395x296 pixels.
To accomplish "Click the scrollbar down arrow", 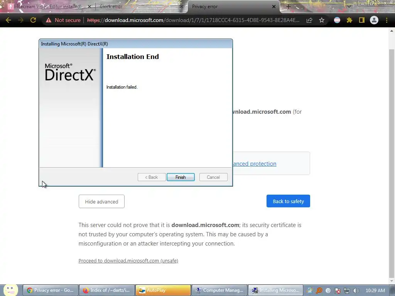I will [392, 281].
